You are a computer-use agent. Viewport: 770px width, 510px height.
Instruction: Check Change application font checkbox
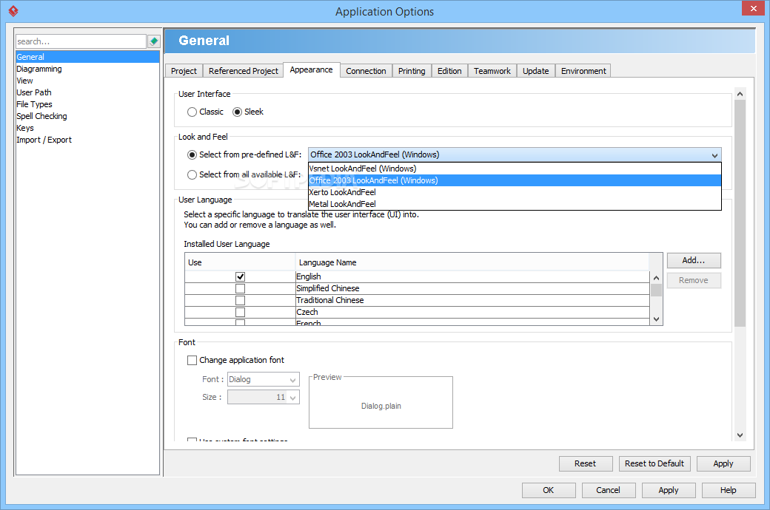(192, 360)
